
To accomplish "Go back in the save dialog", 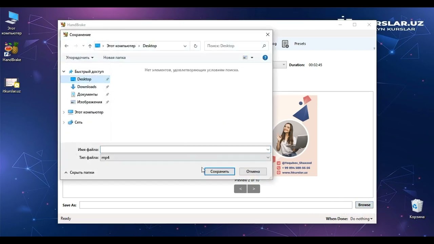I will (x=66, y=46).
